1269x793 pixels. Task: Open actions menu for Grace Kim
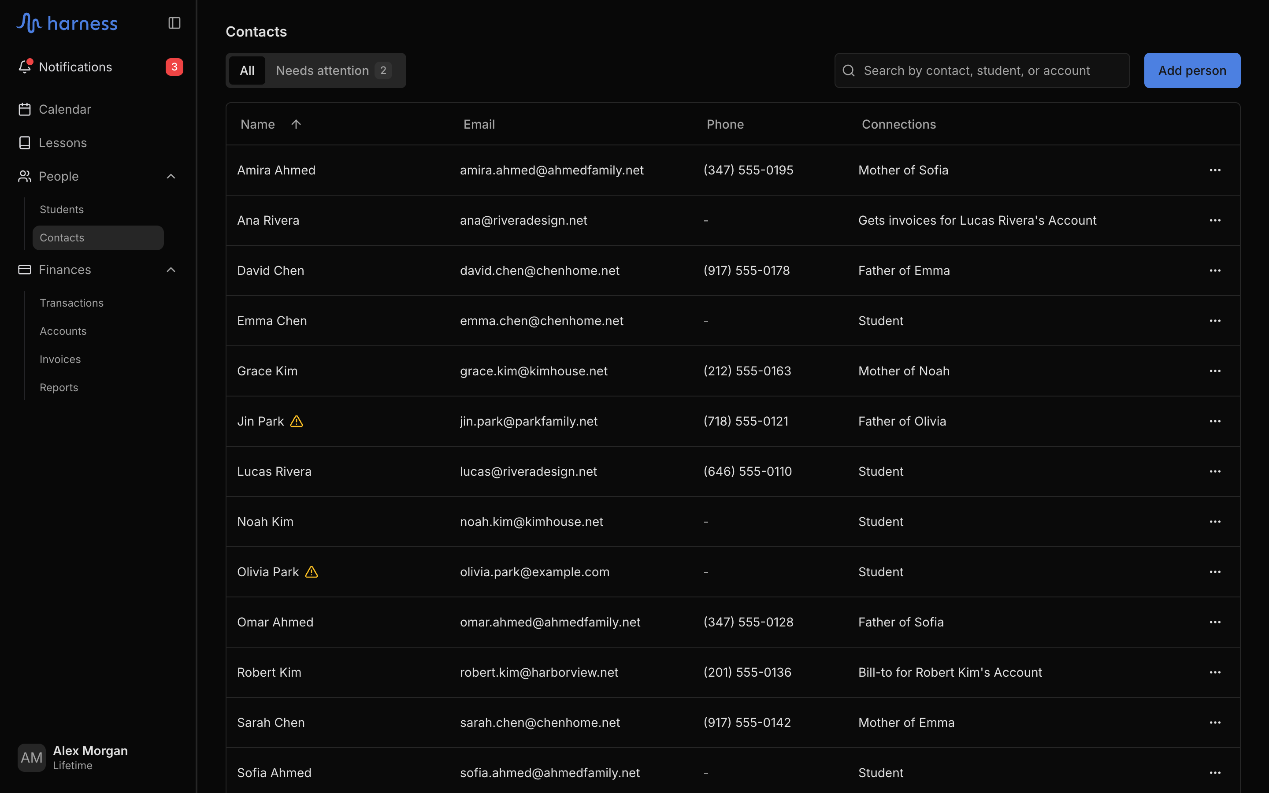click(x=1215, y=371)
